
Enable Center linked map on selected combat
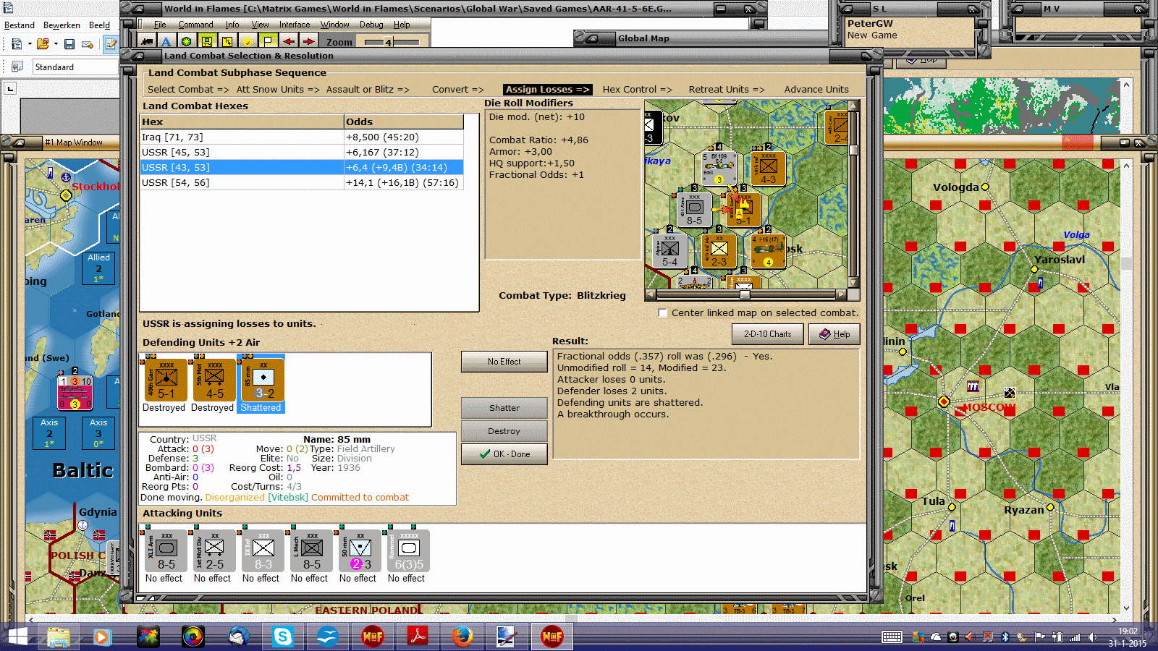tap(663, 313)
